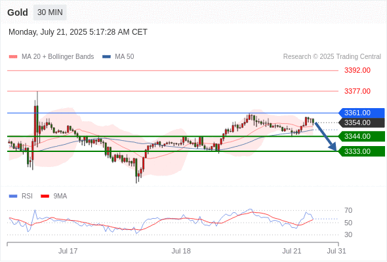
Task: Click the Gold chart title
Action: pos(18,12)
